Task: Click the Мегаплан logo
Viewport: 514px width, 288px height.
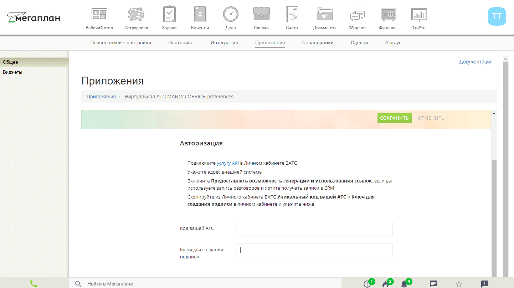Action: (34, 17)
